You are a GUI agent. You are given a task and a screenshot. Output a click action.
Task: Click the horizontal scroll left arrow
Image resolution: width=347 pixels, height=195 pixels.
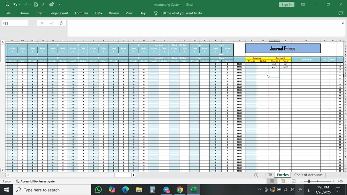click(8, 175)
